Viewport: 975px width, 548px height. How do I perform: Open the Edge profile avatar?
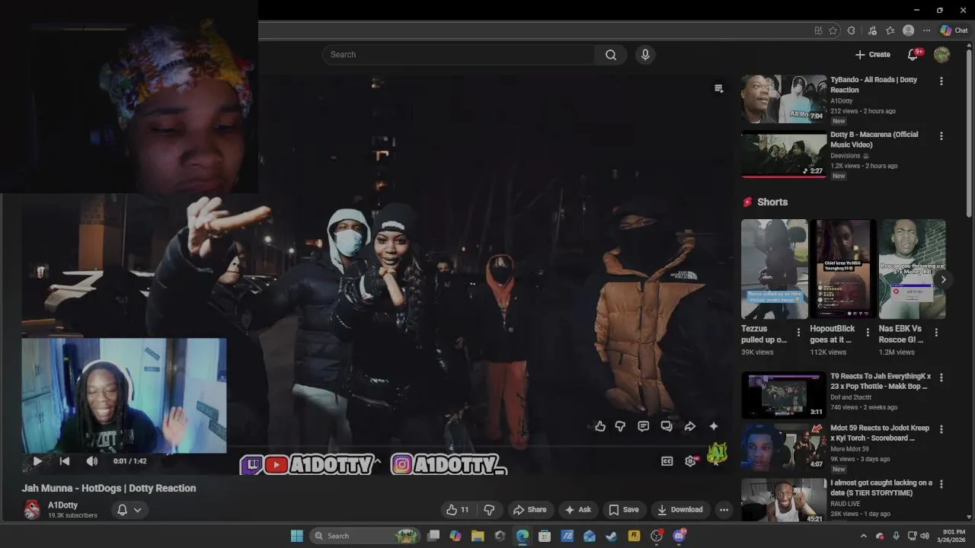point(908,30)
